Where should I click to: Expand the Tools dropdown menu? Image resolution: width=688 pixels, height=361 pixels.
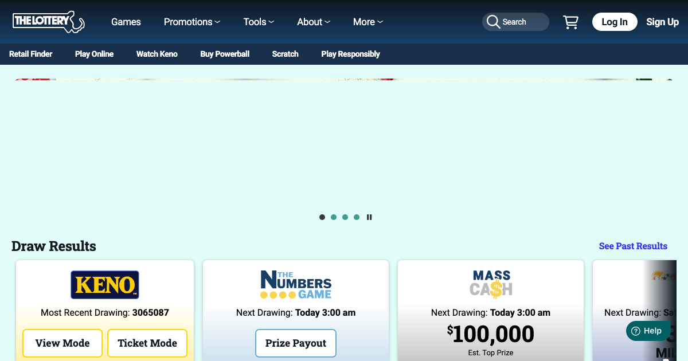coord(259,22)
